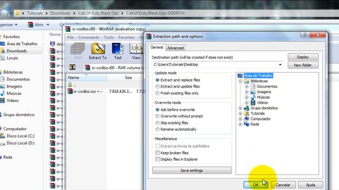Click the WinRAR icon next to Abrir
339x190 pixels.
coord(31,25)
